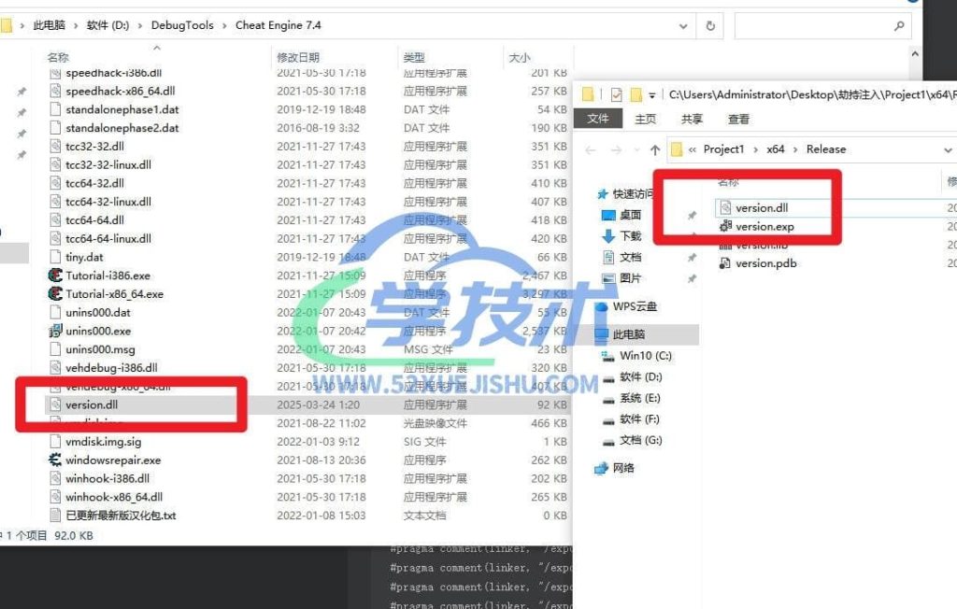Click DebugTools in the breadcrumb path
The image size is (957, 609).
point(182,25)
